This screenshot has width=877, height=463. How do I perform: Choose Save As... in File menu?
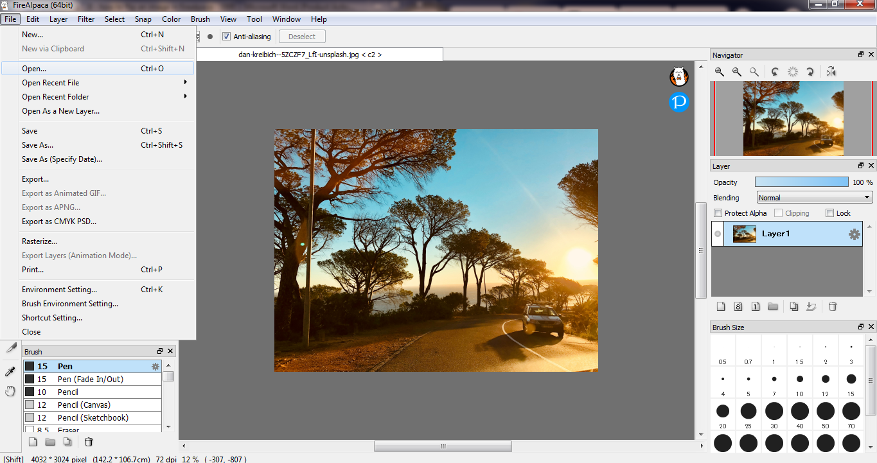[98, 145]
